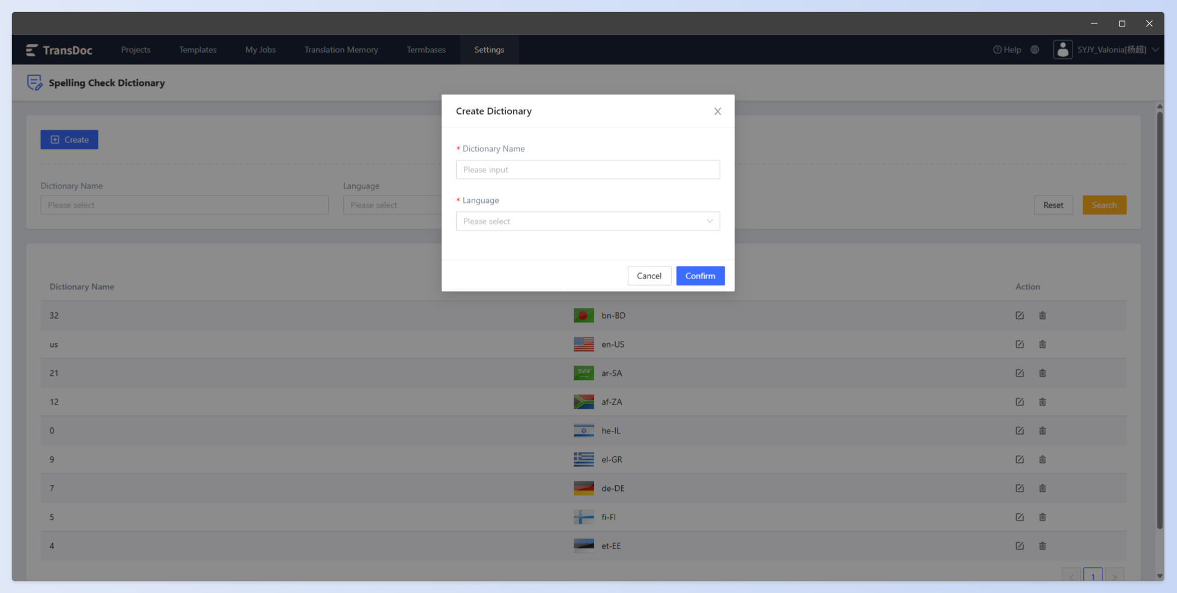This screenshot has height=593, width=1177.
Task: Delete the af-ZA dictionary entry
Action: click(1042, 402)
